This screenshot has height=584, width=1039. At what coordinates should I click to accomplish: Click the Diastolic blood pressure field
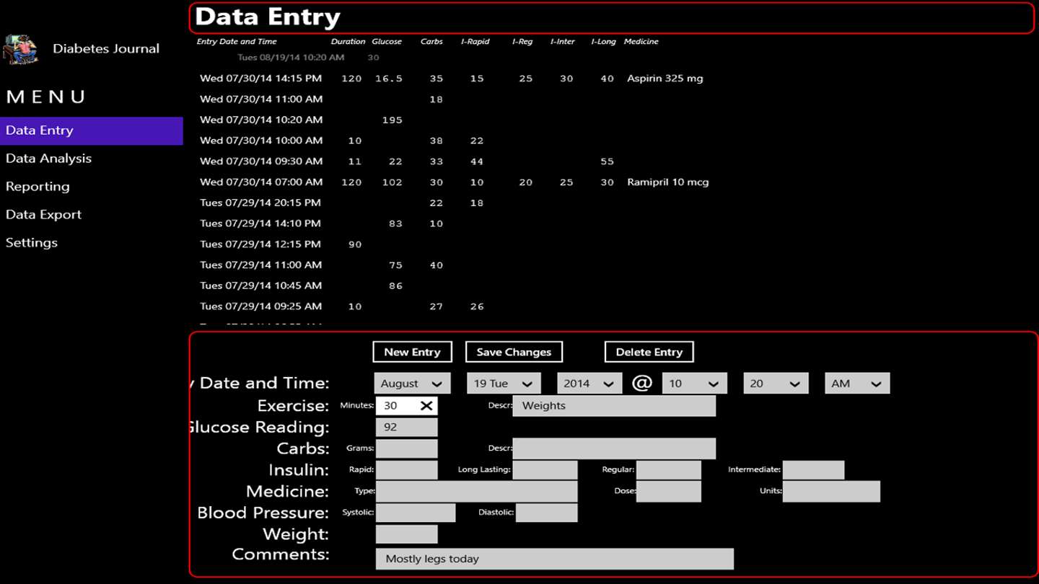click(x=546, y=513)
